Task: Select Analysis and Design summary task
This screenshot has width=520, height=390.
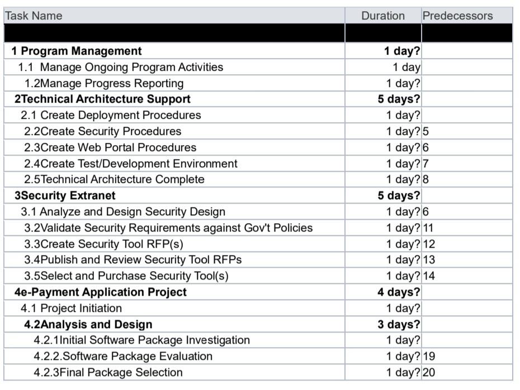Action: [88, 325]
